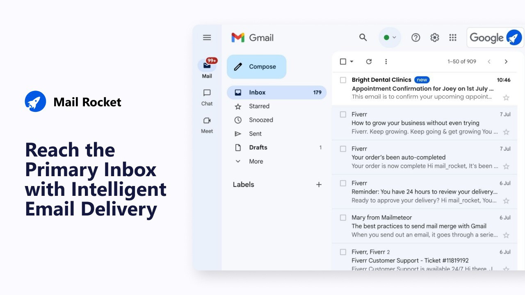Viewport: 525px width, 295px height.
Task: Select the Fiverr Customer Support ticket checkbox
Action: (x=343, y=252)
